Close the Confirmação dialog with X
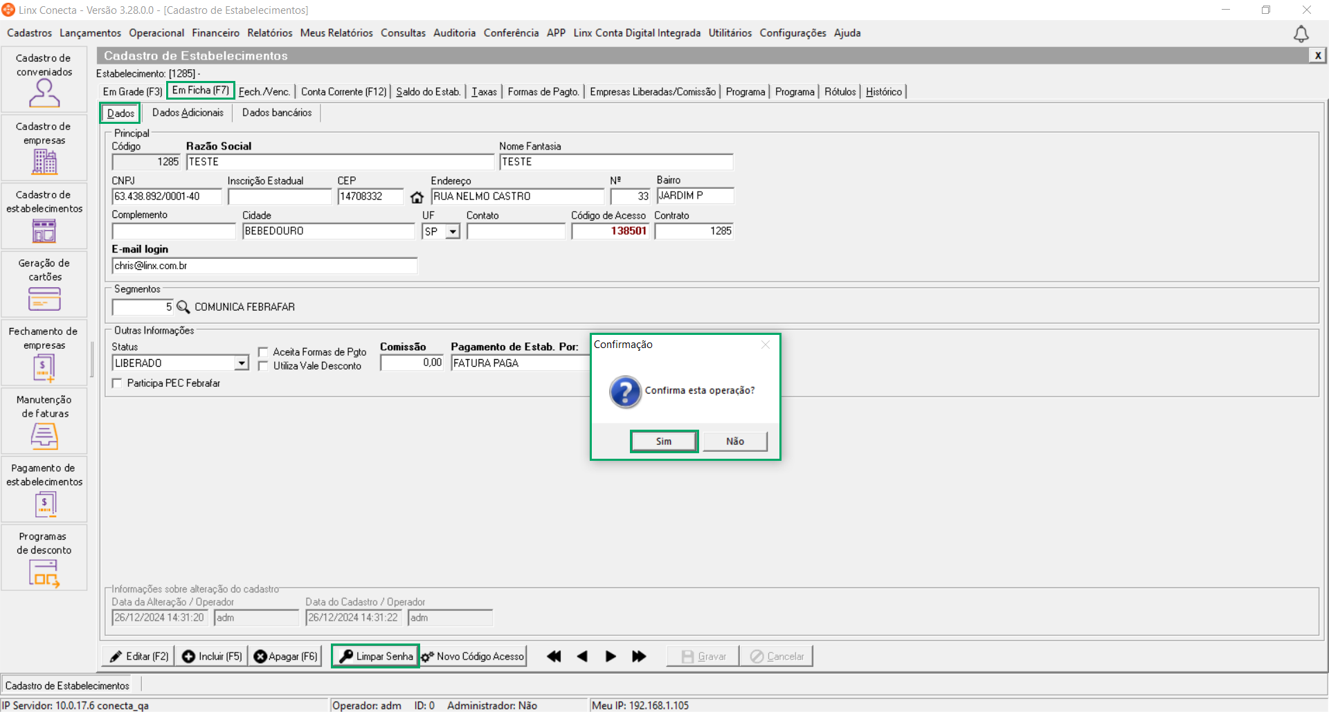The height and width of the screenshot is (712, 1329). (766, 345)
